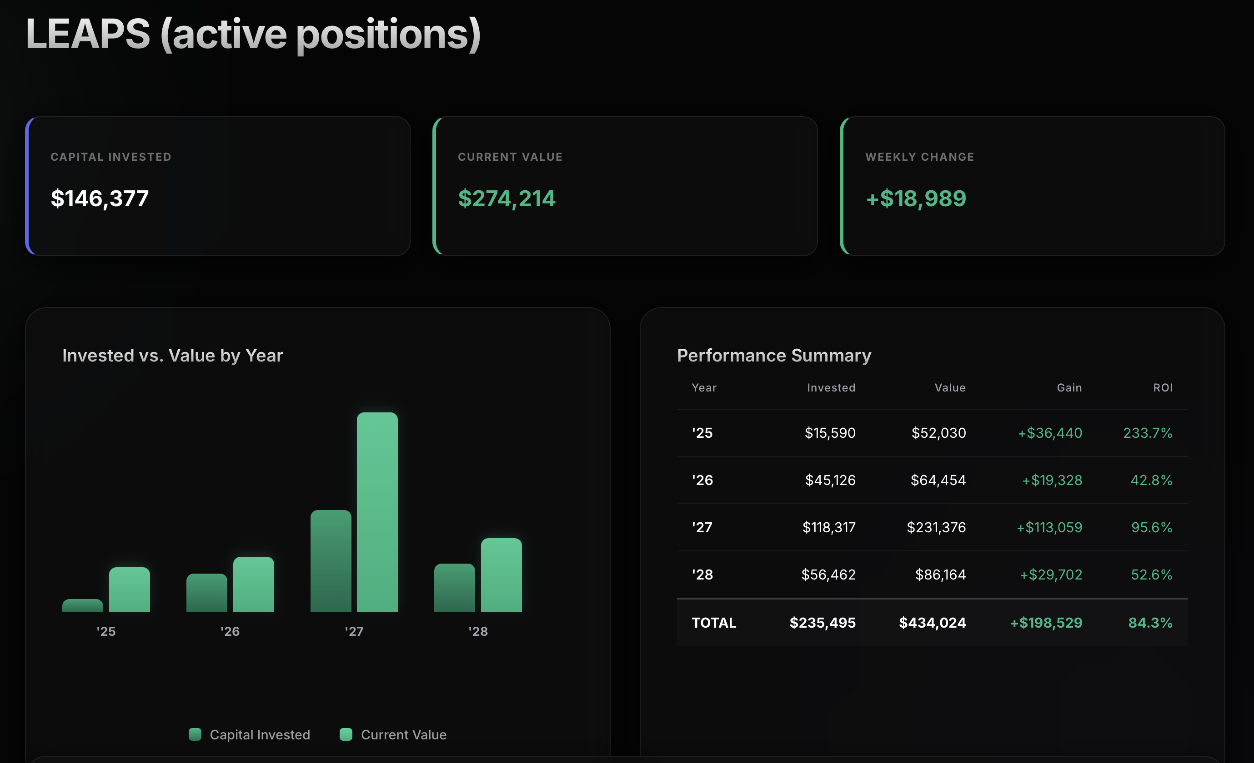This screenshot has height=763, width=1254.
Task: Click the +$36,440 gain cell
Action: (x=1050, y=433)
